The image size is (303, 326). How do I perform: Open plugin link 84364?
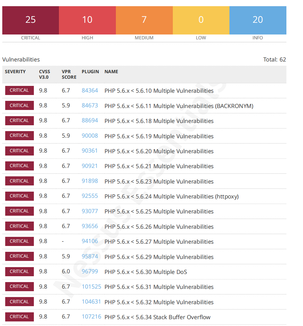[90, 90]
